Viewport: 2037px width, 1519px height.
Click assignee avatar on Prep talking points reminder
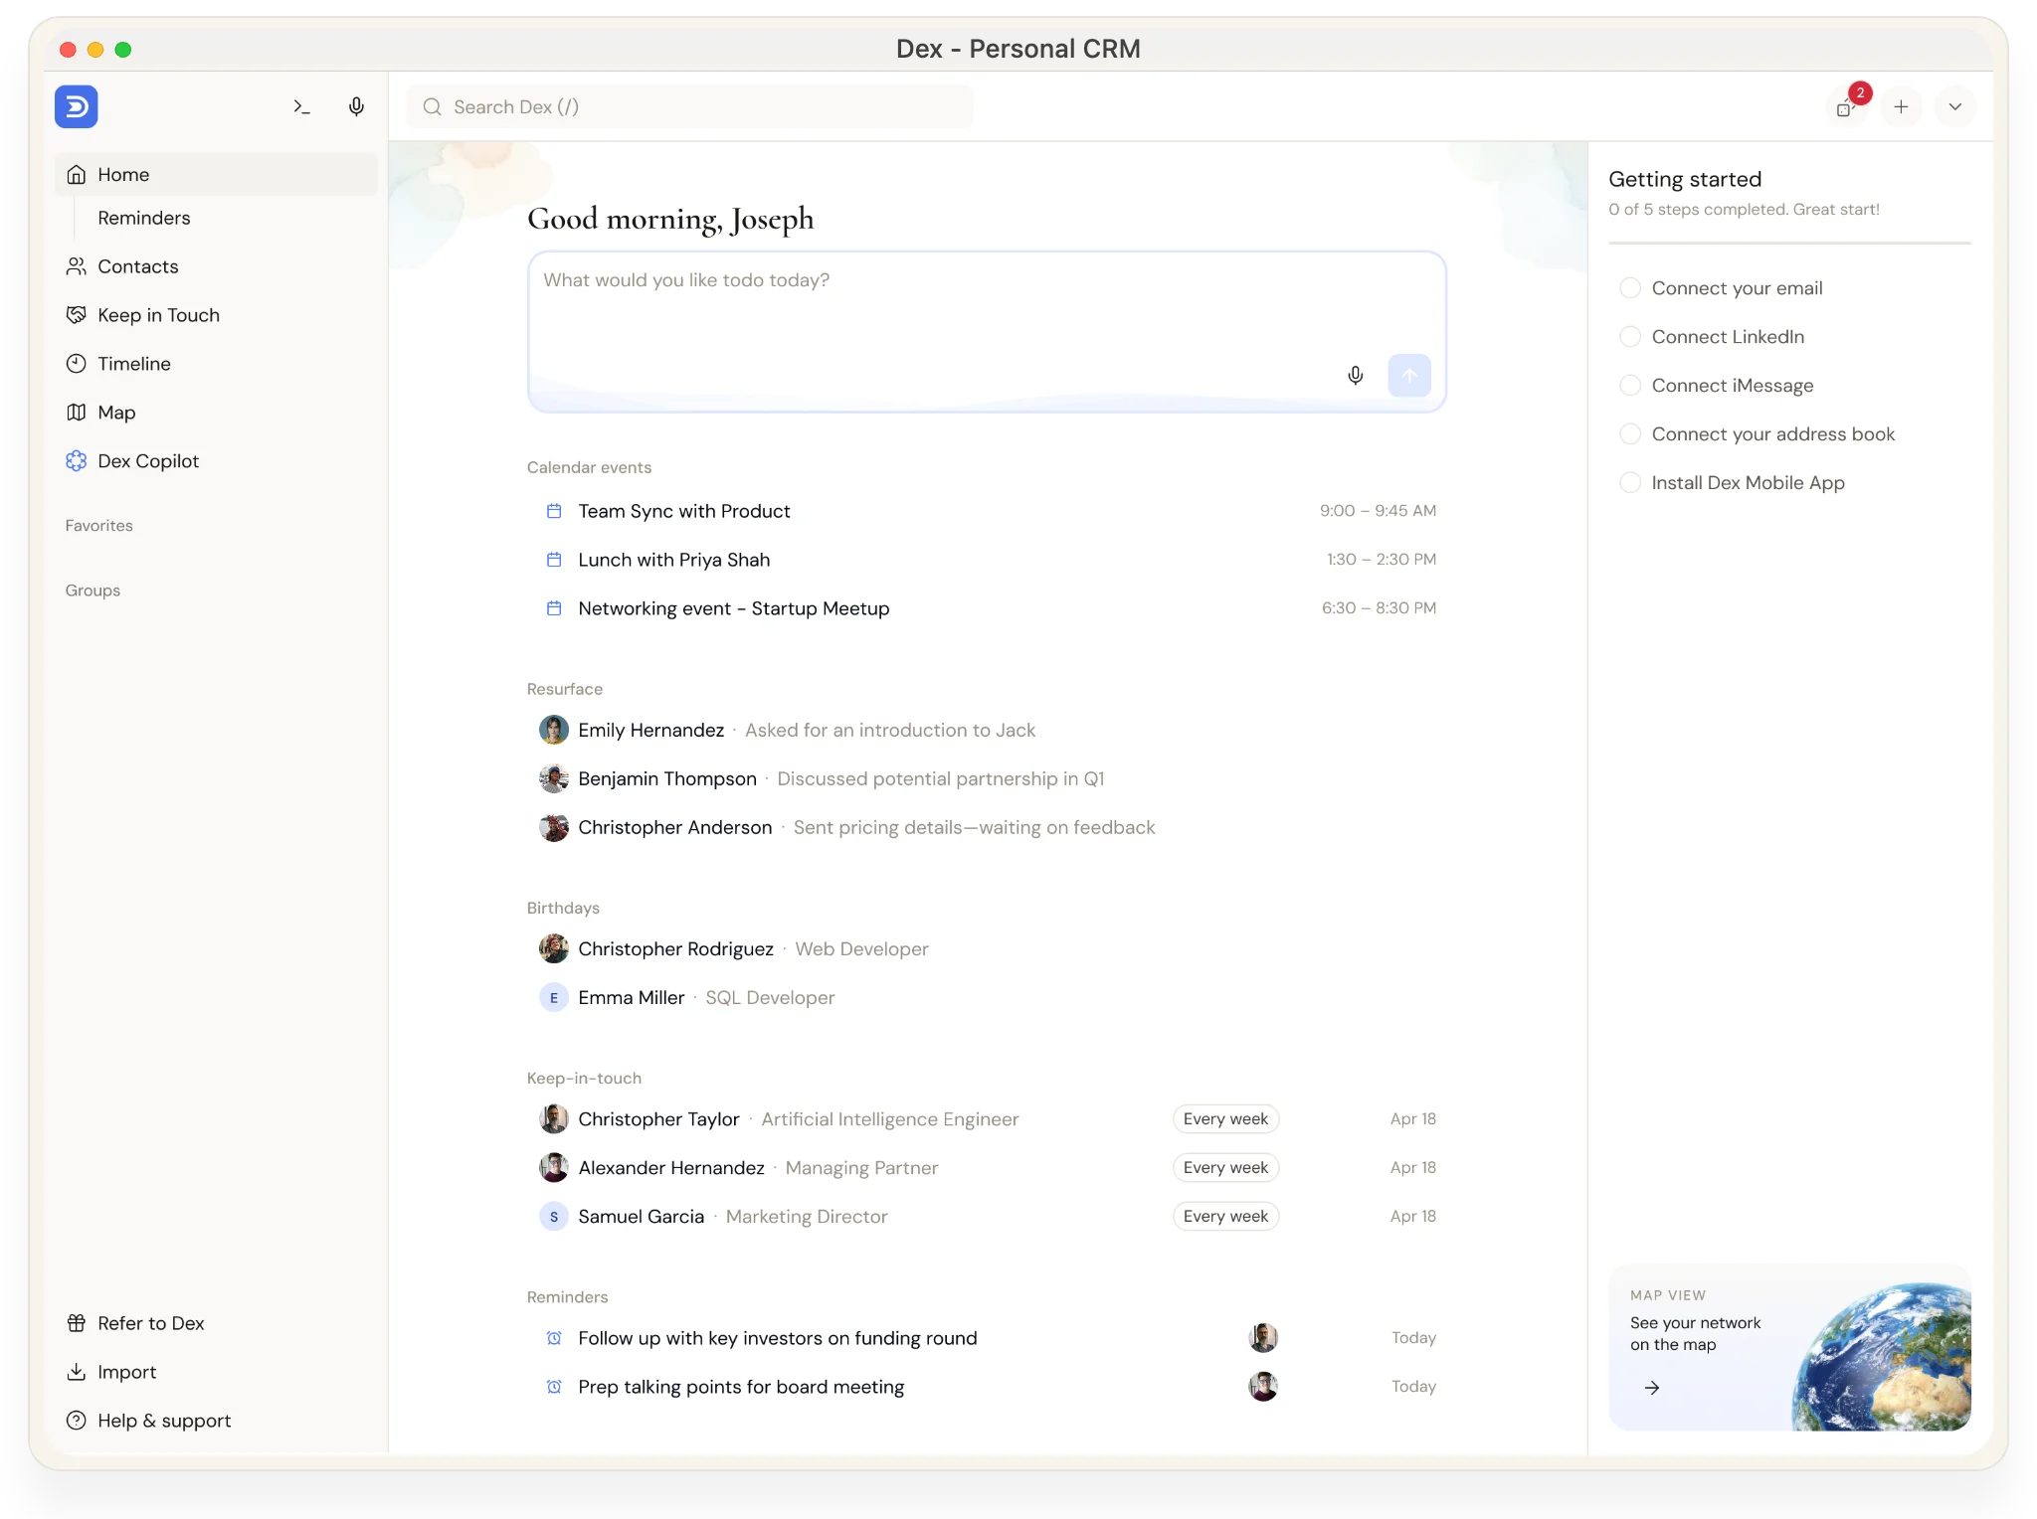pos(1263,1387)
